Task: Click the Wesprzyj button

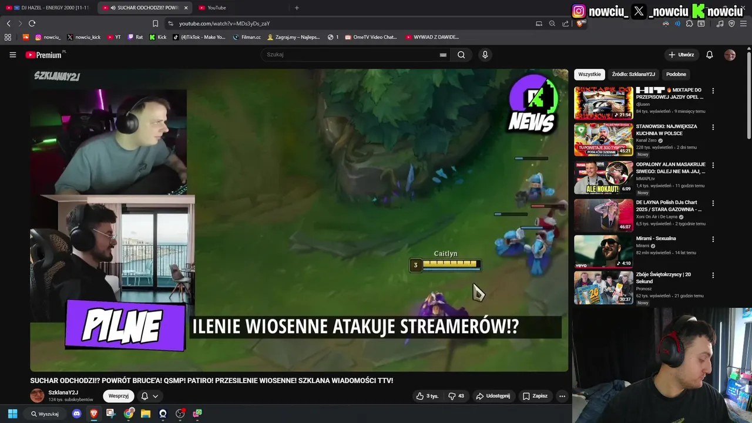Action: pos(118,396)
